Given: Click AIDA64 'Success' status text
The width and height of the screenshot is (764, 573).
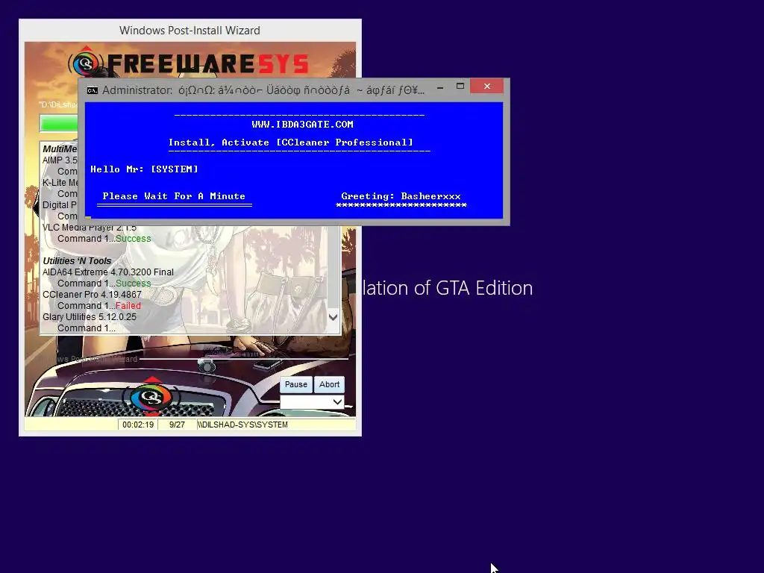Looking at the screenshot, I should tap(133, 284).
